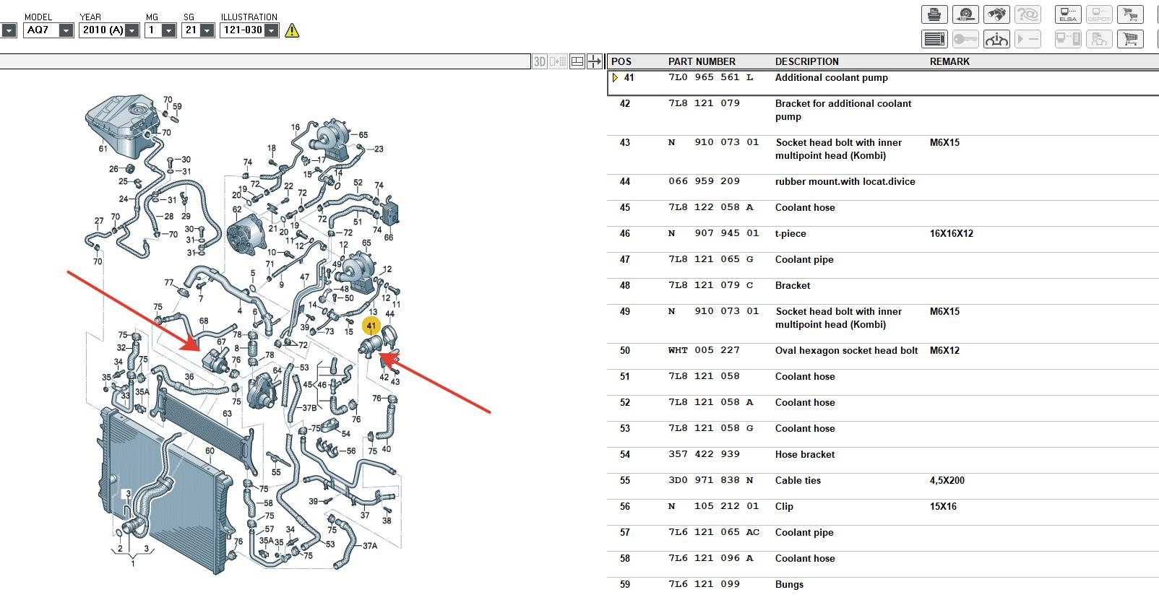Click the vehicle information icon
This screenshot has height=600, width=1159.
[x=996, y=39]
